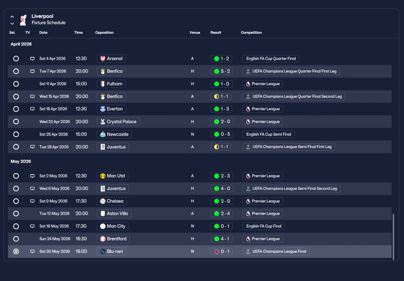This screenshot has height=281, width=404.
Task: Click the TV icon for Arsenal fixture
Action: (x=32, y=59)
